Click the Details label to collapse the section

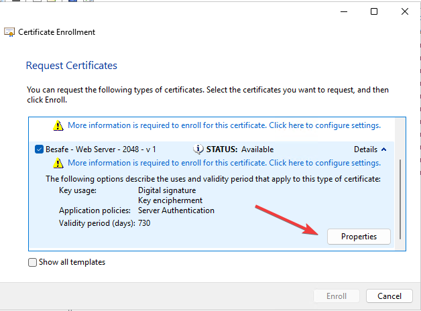tap(365, 149)
